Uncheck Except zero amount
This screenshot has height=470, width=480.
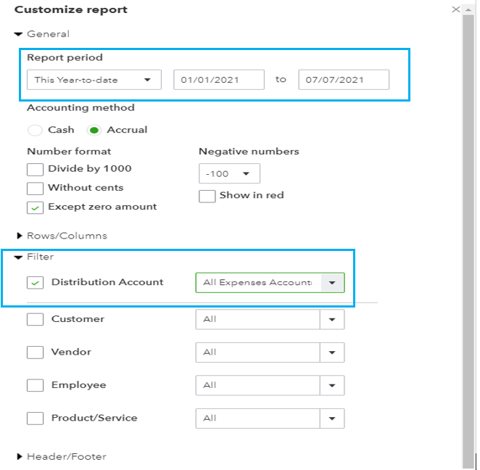pyautogui.click(x=35, y=207)
